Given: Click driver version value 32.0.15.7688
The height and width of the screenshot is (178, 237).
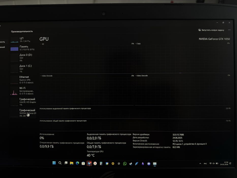Looking at the screenshot, I should [x=178, y=135].
